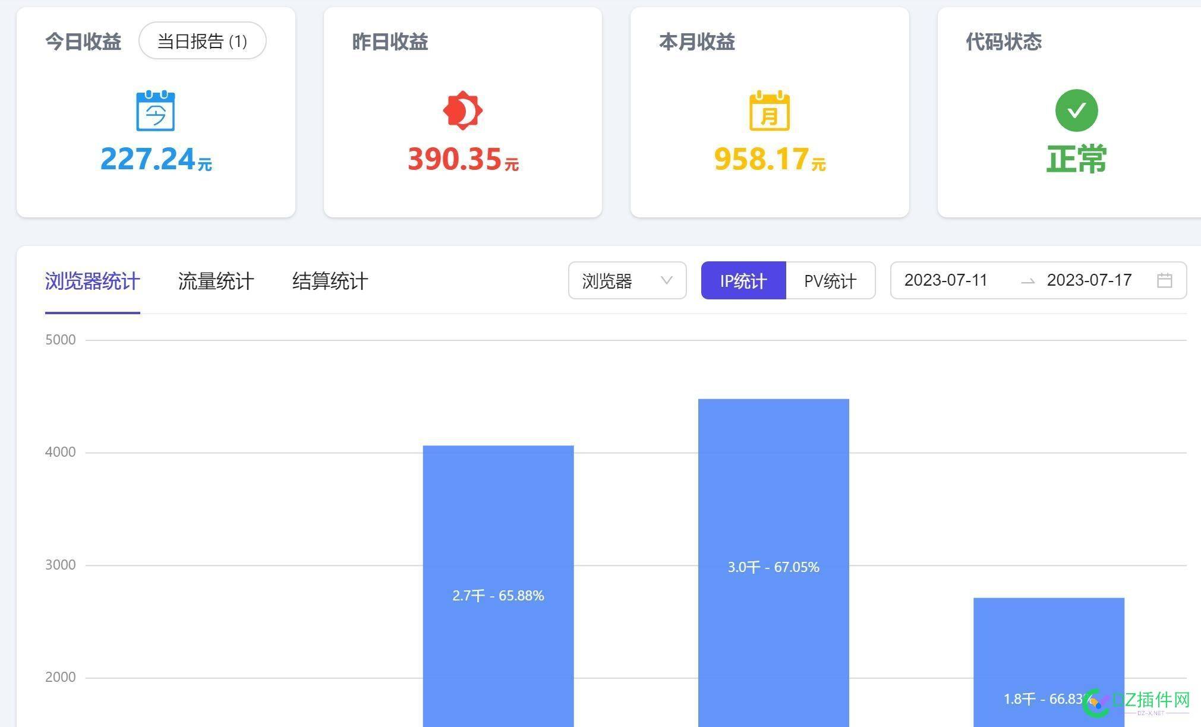Click the 3000 axis label
The height and width of the screenshot is (727, 1201).
(x=61, y=565)
